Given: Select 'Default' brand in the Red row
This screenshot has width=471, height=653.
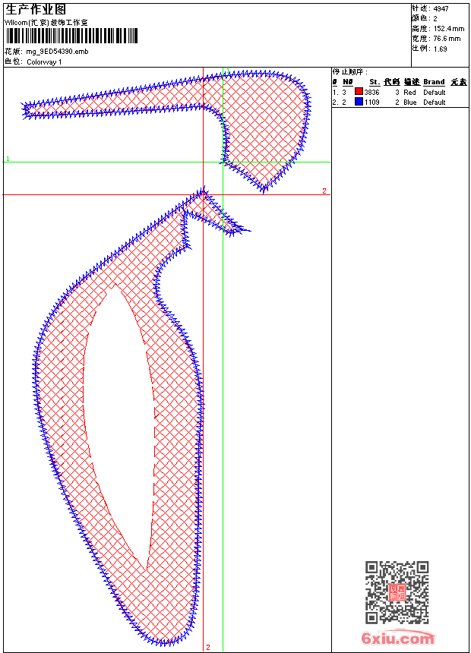Looking at the screenshot, I should pos(435,92).
